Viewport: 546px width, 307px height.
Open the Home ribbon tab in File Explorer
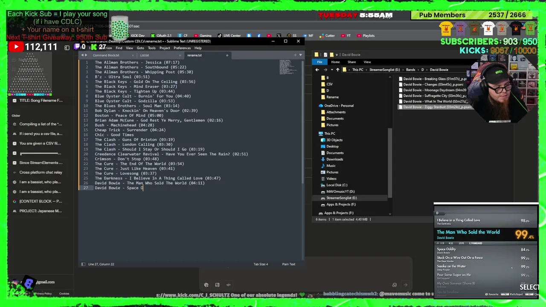[335, 62]
